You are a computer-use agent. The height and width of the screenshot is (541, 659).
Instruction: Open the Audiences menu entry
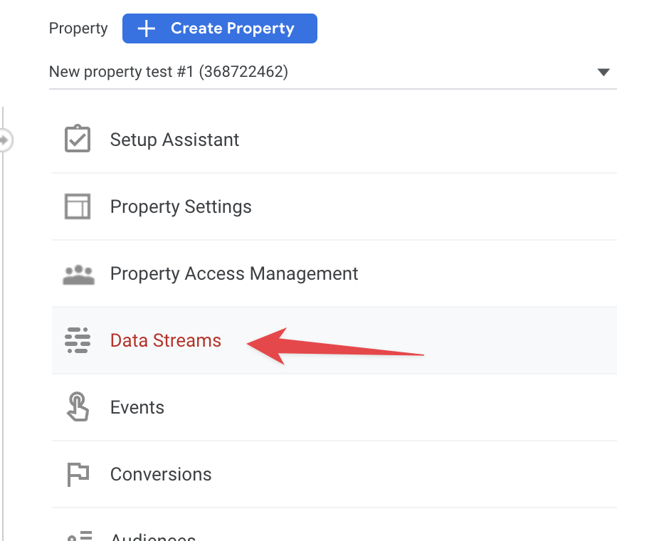334,525
